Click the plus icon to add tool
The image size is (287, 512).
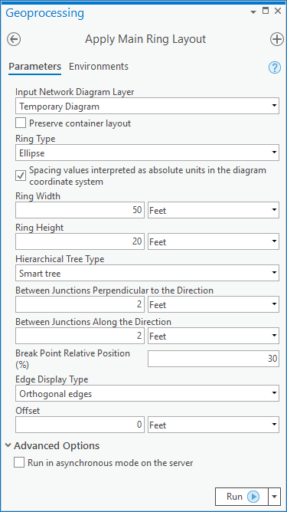277,40
